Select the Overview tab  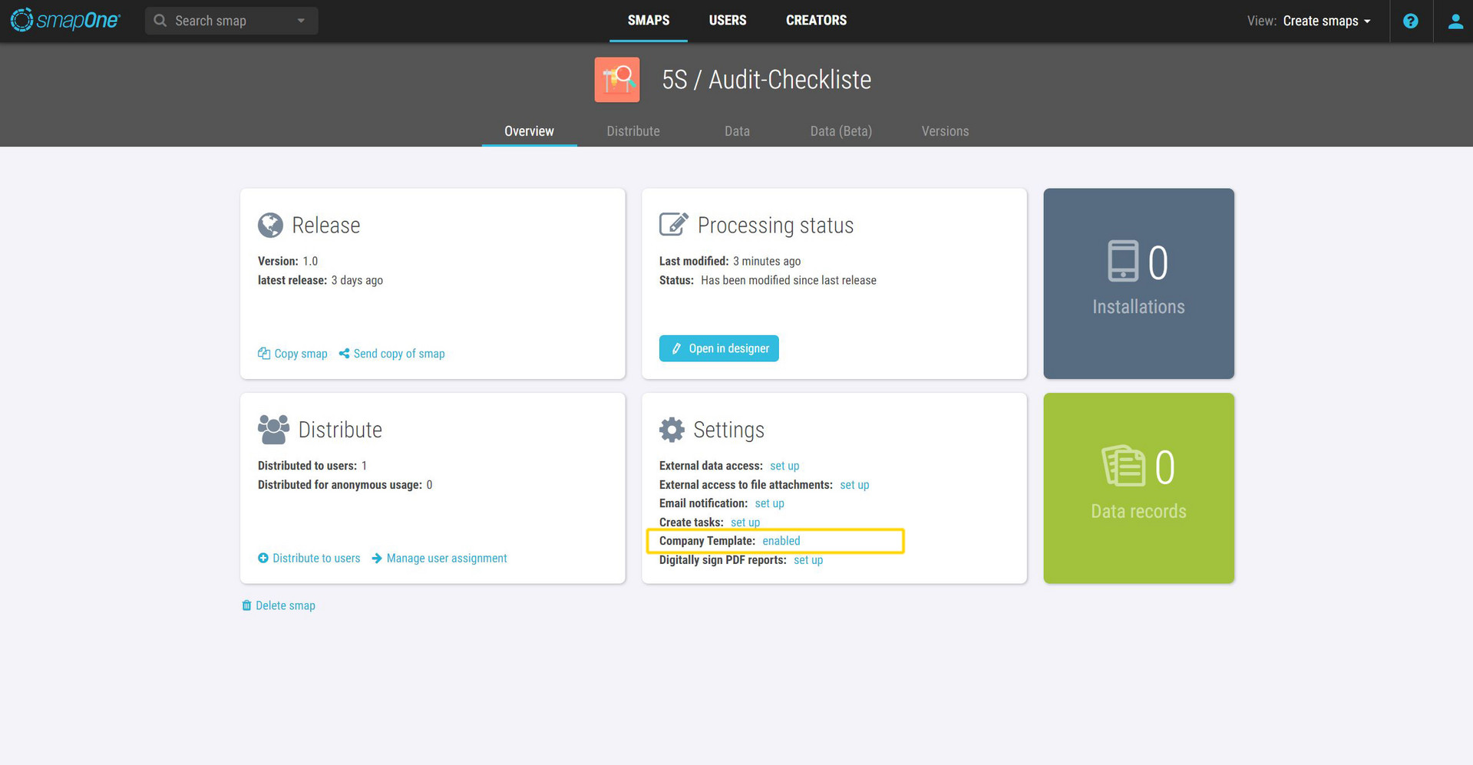[x=529, y=131]
